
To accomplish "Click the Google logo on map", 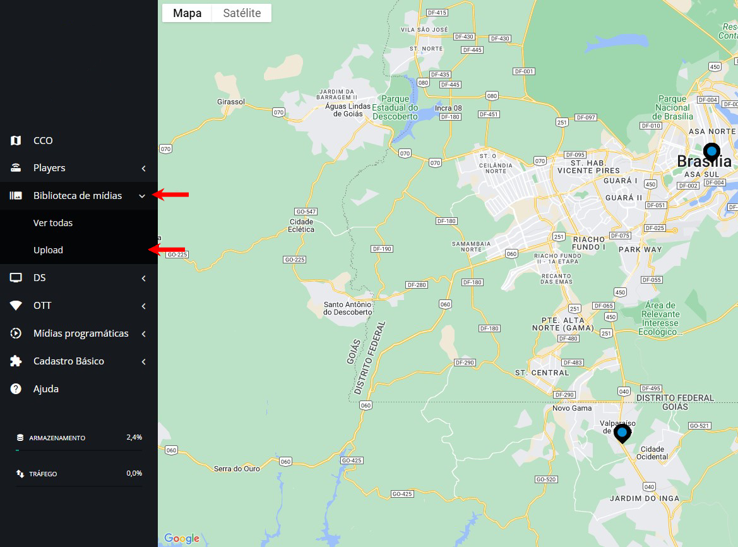I will pyautogui.click(x=182, y=538).
